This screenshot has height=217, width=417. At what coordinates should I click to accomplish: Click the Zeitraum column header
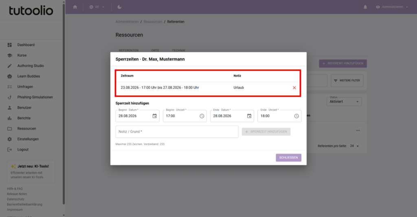[x=127, y=76]
